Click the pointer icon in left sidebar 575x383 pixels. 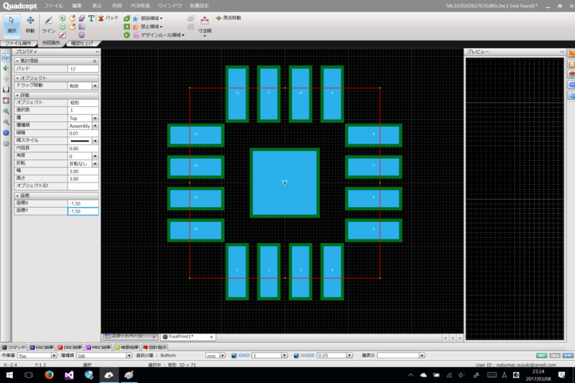(6, 57)
